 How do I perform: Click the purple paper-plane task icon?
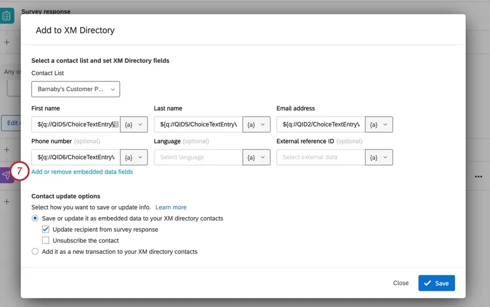click(x=7, y=175)
